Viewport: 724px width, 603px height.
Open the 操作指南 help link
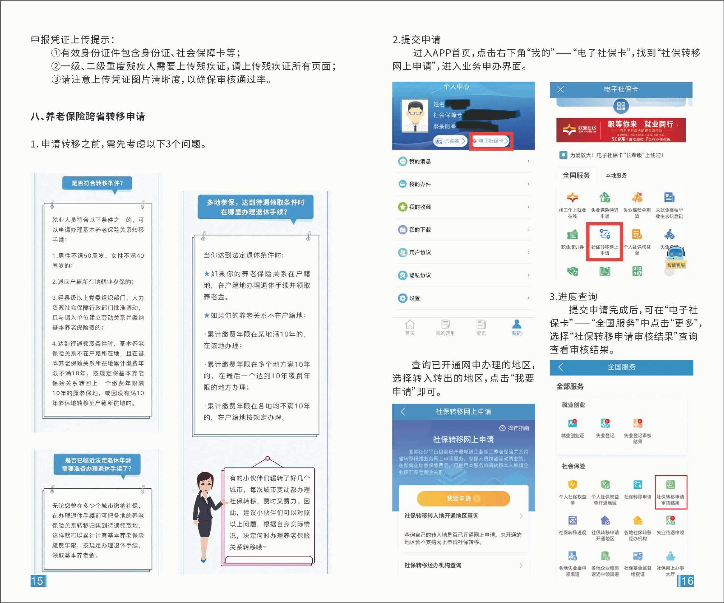pos(514,428)
